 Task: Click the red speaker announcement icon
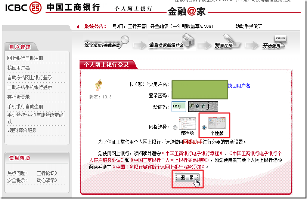click(78, 27)
